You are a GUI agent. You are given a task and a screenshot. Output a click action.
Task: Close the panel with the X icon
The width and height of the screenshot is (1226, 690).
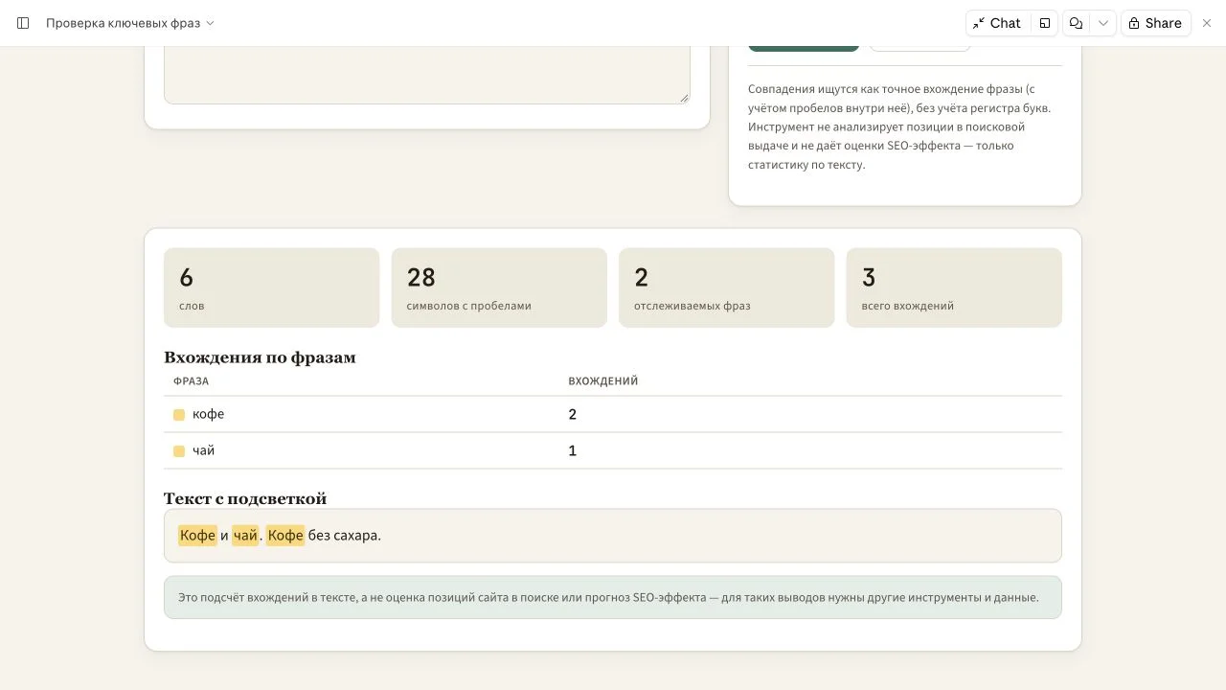tap(1207, 23)
